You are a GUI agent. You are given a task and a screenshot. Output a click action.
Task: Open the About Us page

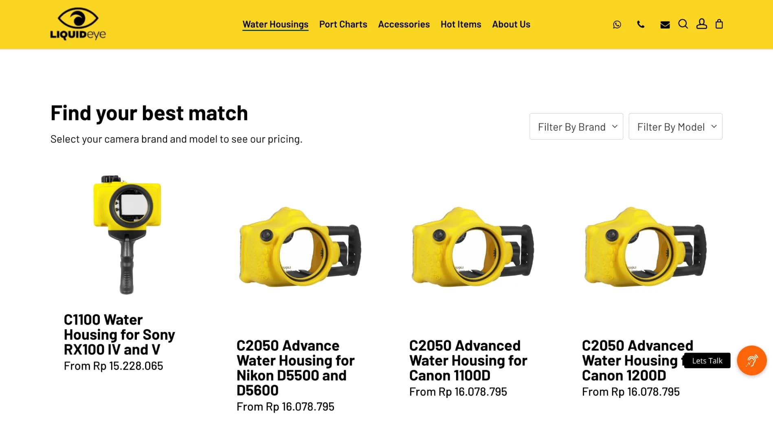coord(511,24)
